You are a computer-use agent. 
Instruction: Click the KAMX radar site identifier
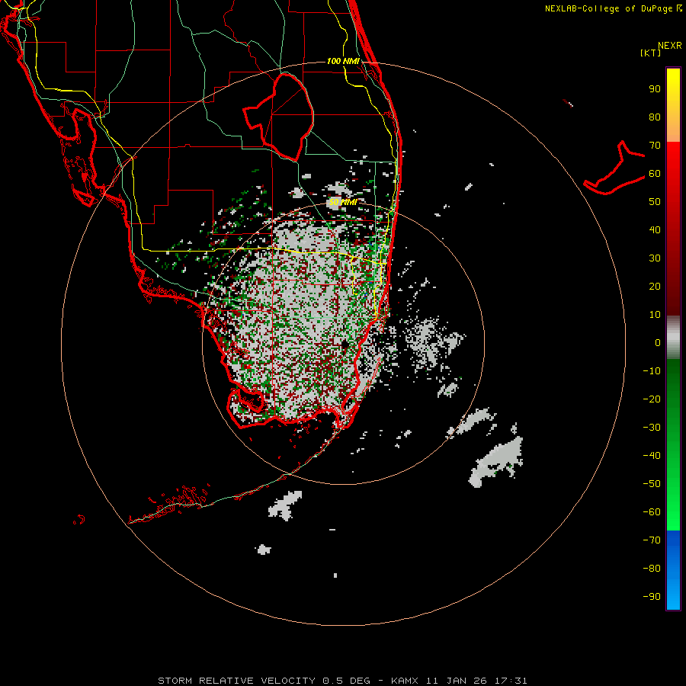click(x=405, y=681)
